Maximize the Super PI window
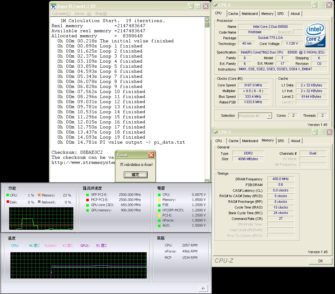Image resolution: width=335 pixels, height=294 pixels. point(198,6)
